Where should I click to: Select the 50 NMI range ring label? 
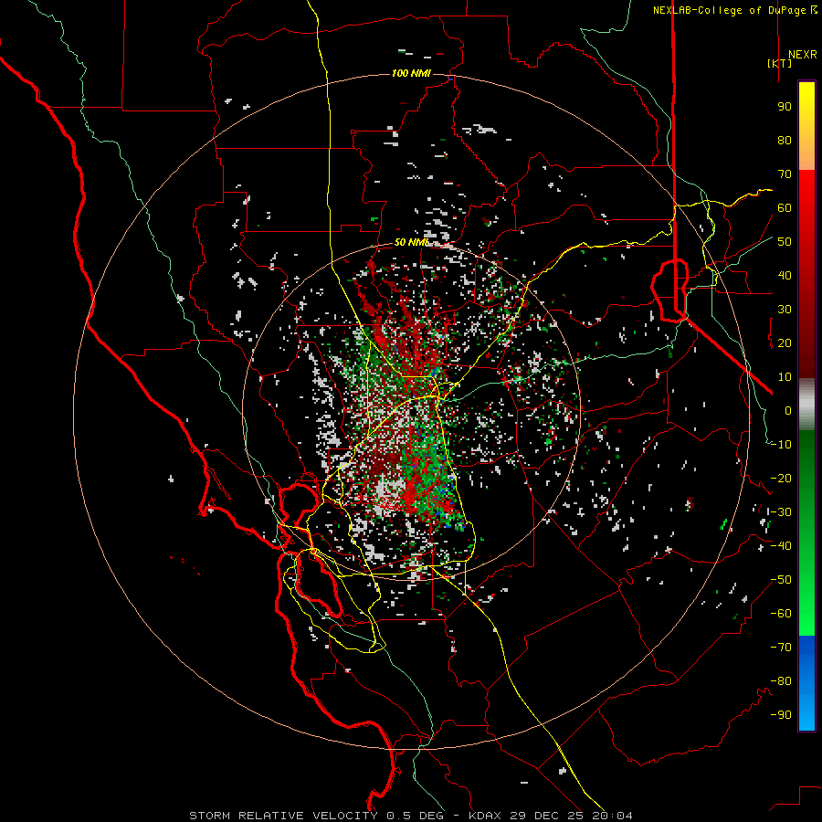pos(411,242)
